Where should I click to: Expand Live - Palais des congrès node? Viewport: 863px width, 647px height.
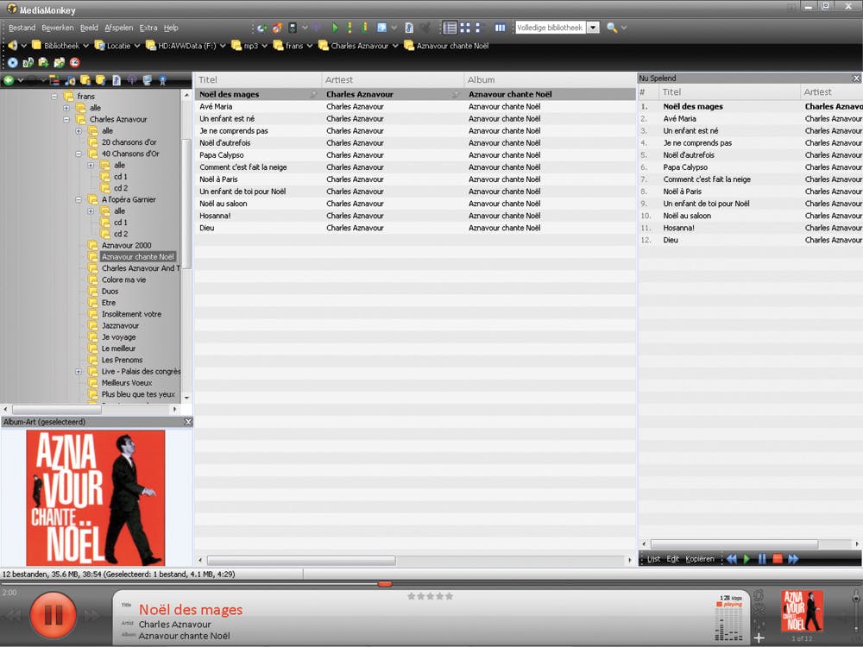[x=79, y=371]
